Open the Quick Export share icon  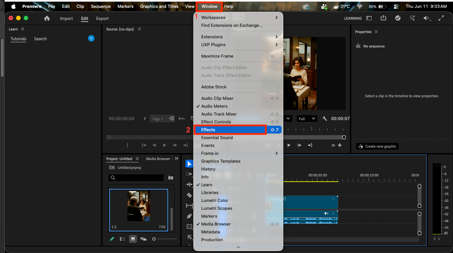pyautogui.click(x=383, y=18)
